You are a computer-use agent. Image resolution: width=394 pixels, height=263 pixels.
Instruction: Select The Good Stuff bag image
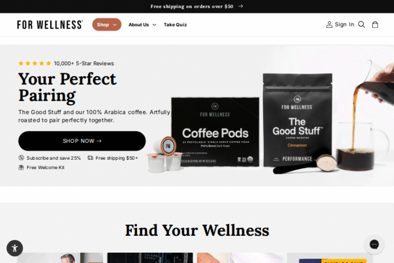(298, 120)
